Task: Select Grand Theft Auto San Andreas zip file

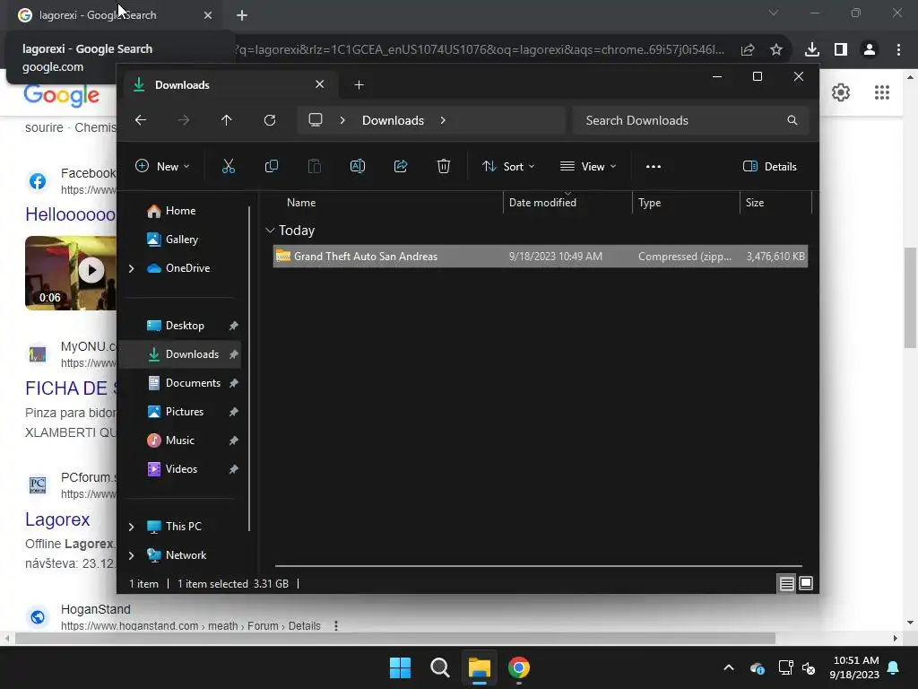Action: 540,257
